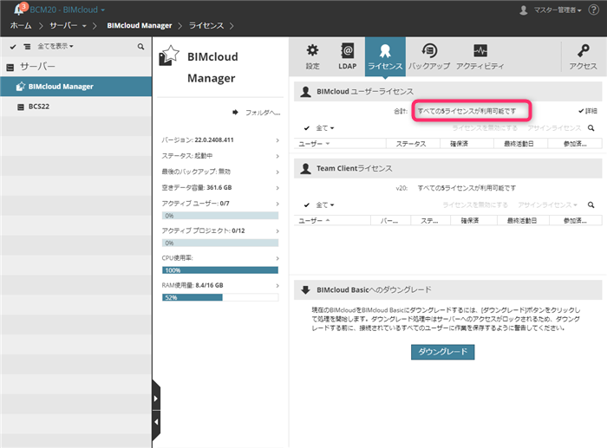Expand the ステータス row chevron
This screenshot has height=448, width=607.
[277, 156]
